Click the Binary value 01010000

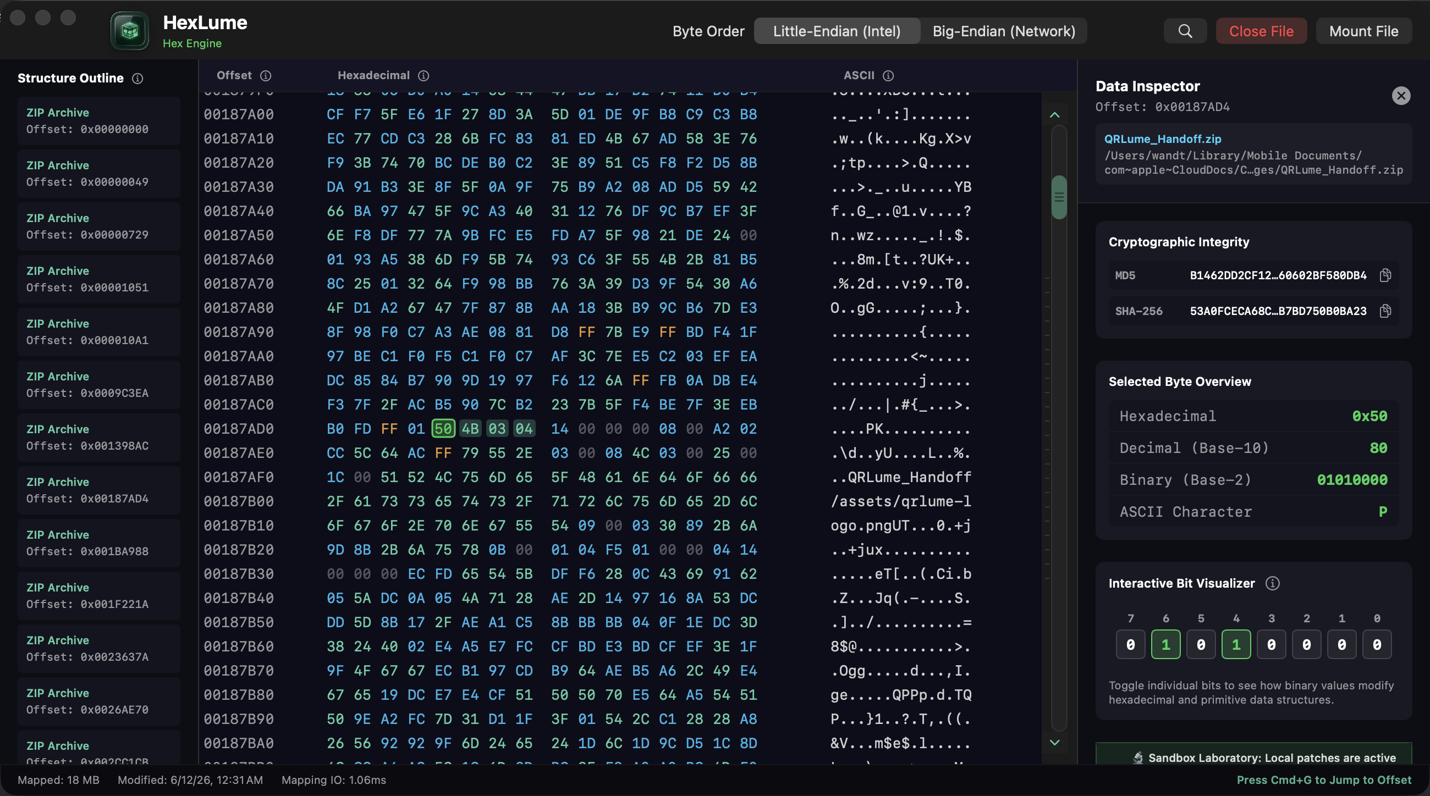click(x=1352, y=480)
